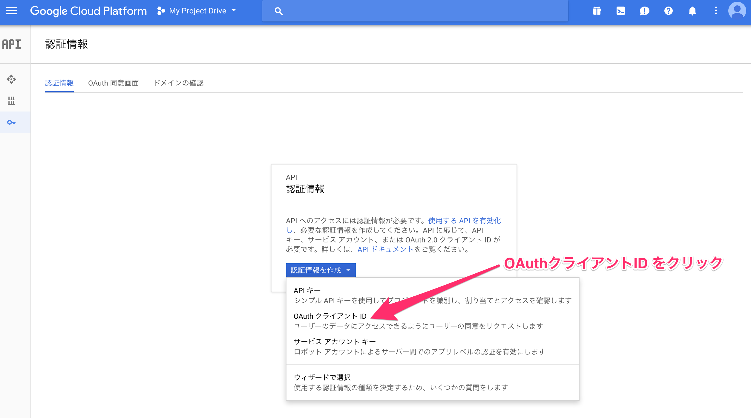Open the free trial offers gift icon
Viewport: 751px width, 418px height.
[596, 11]
